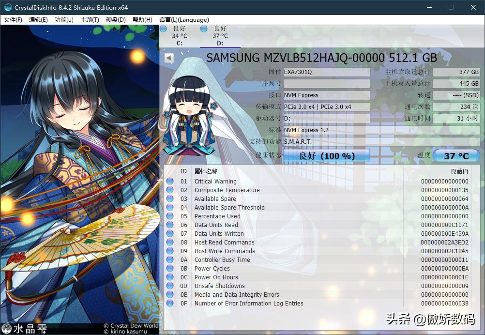485x335 pixels.
Task: Select the D: drive tab at 37 °C
Action: point(220,36)
